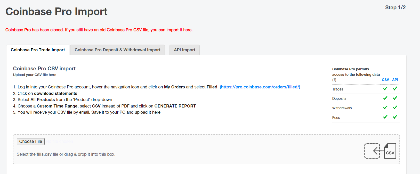Click the API checkmark in Fees row
Screen dimensions: 420x174
(x=395, y=117)
